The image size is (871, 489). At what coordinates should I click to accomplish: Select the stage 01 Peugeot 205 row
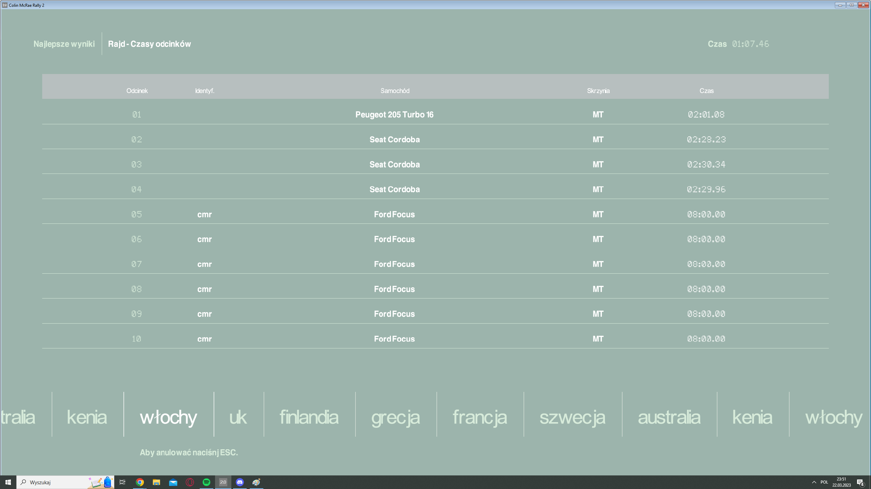pyautogui.click(x=394, y=114)
